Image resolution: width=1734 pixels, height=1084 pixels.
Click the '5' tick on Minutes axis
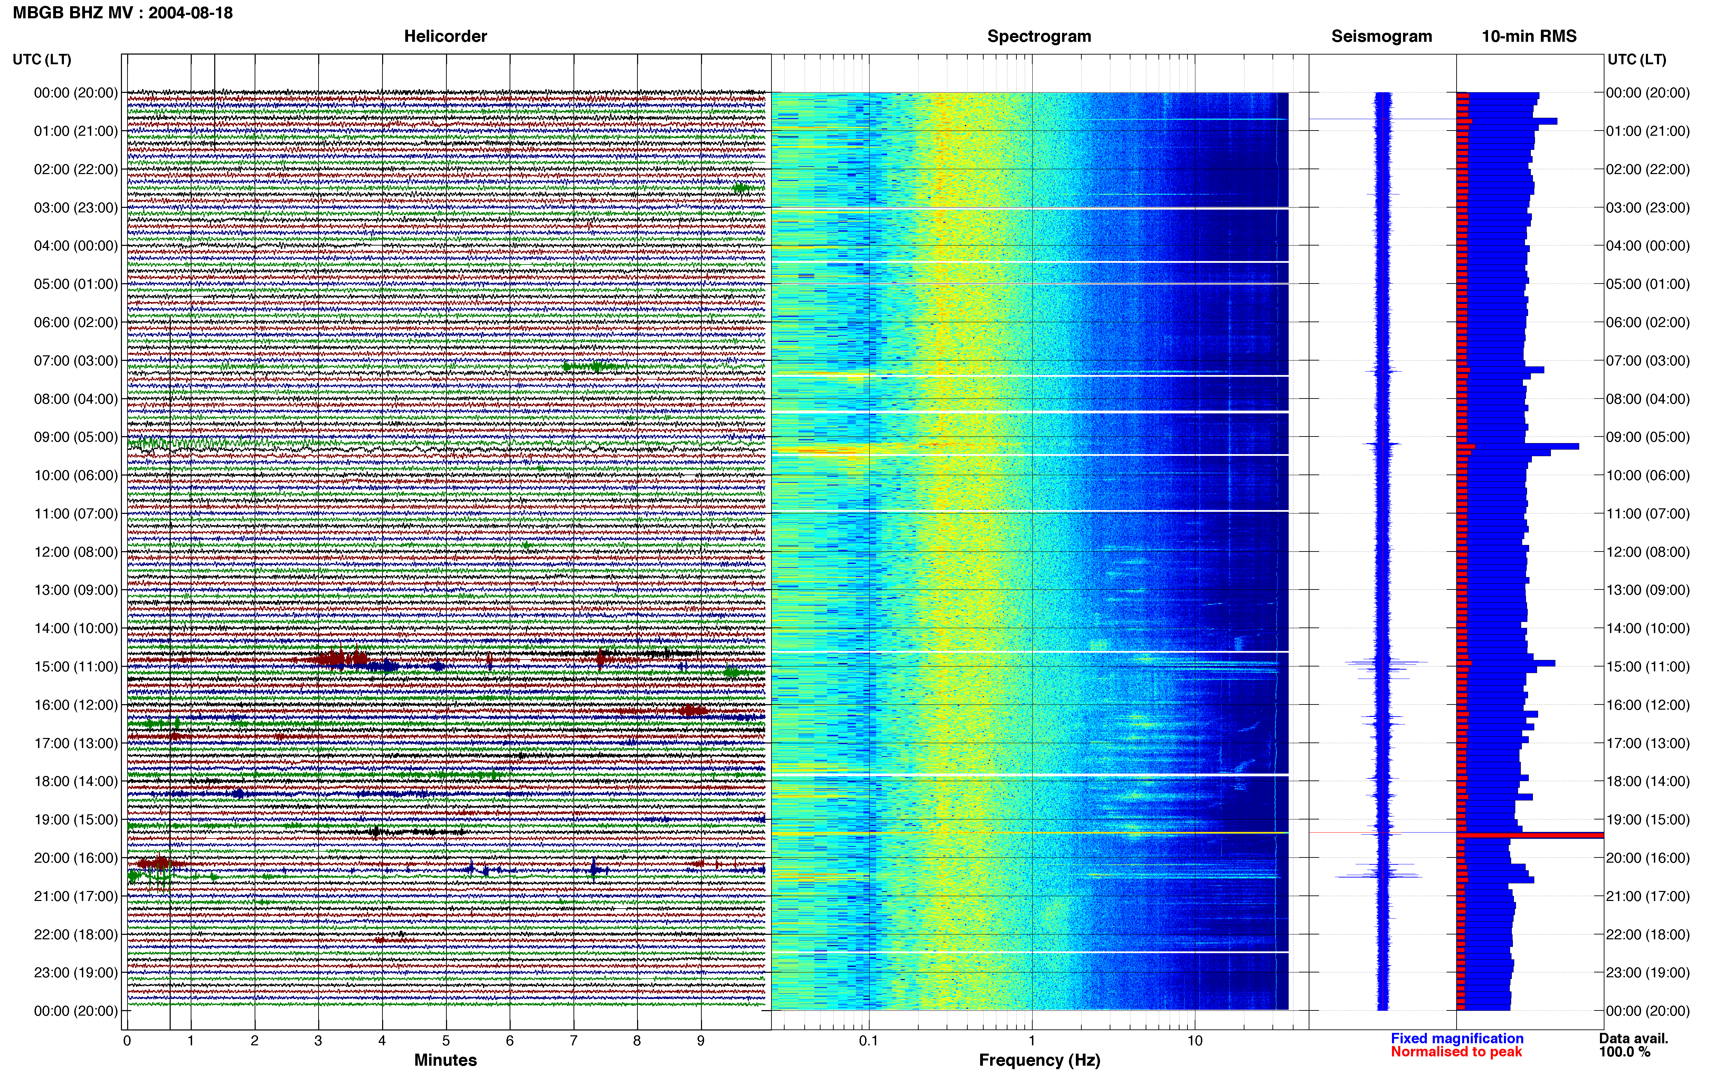tap(446, 1041)
